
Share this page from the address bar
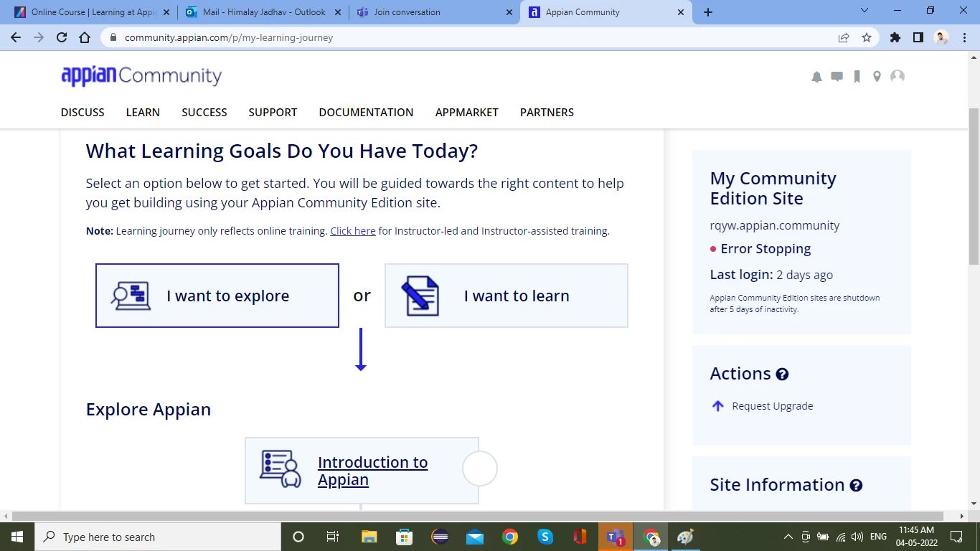[x=844, y=37]
